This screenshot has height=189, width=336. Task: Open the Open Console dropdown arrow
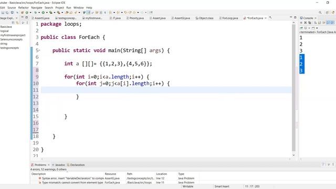[x=317, y=28]
